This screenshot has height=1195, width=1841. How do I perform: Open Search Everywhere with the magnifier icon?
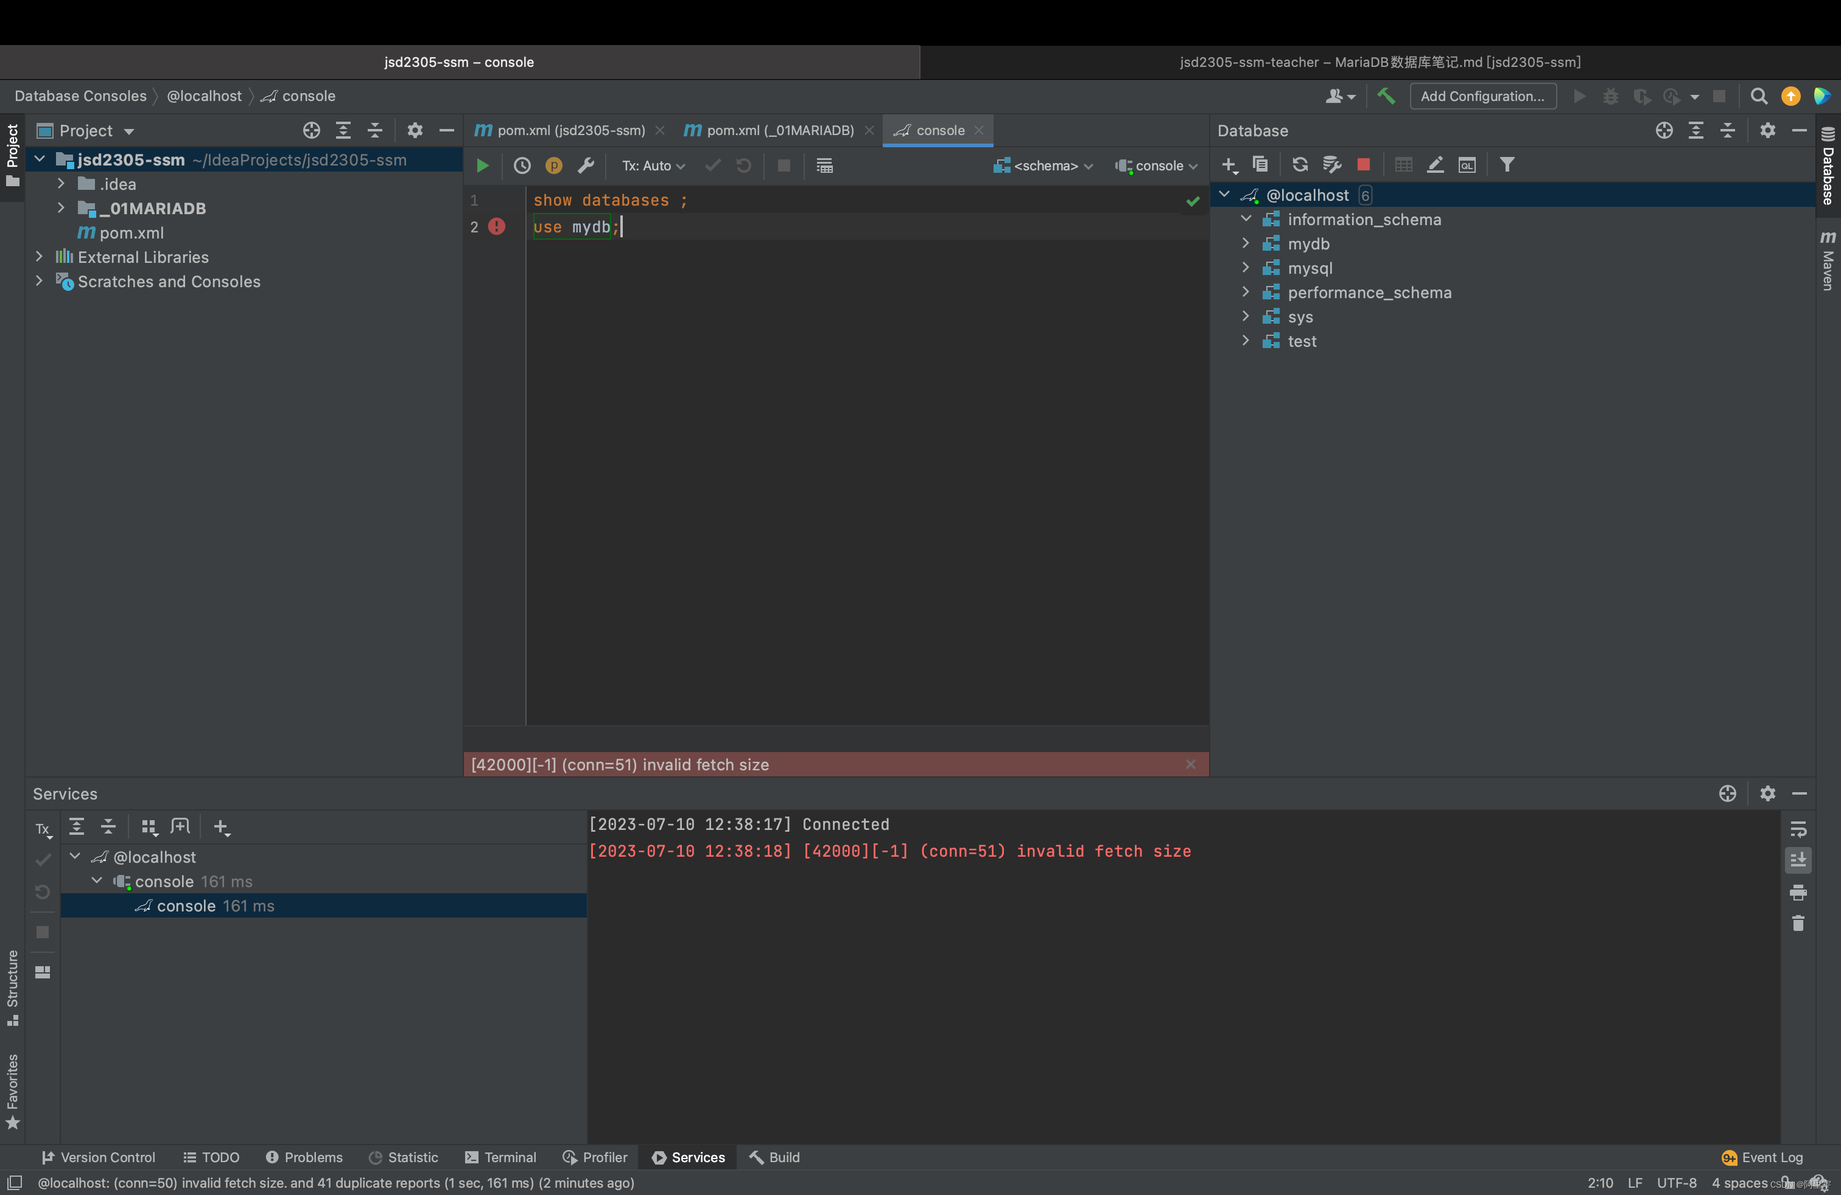point(1758,96)
